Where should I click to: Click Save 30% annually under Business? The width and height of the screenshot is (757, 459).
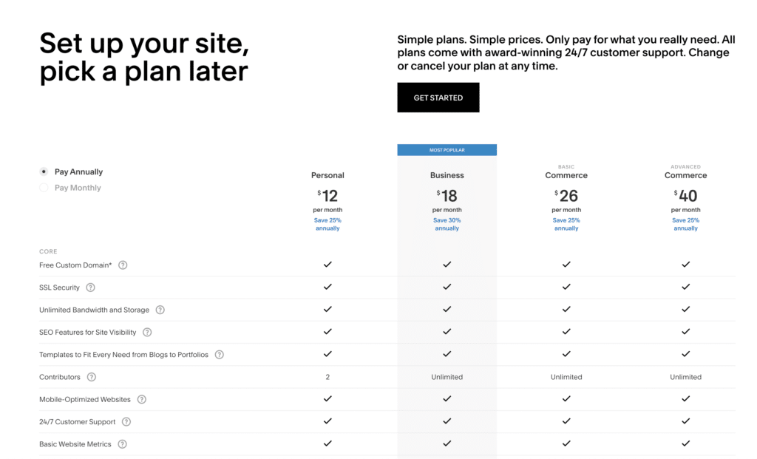(447, 224)
